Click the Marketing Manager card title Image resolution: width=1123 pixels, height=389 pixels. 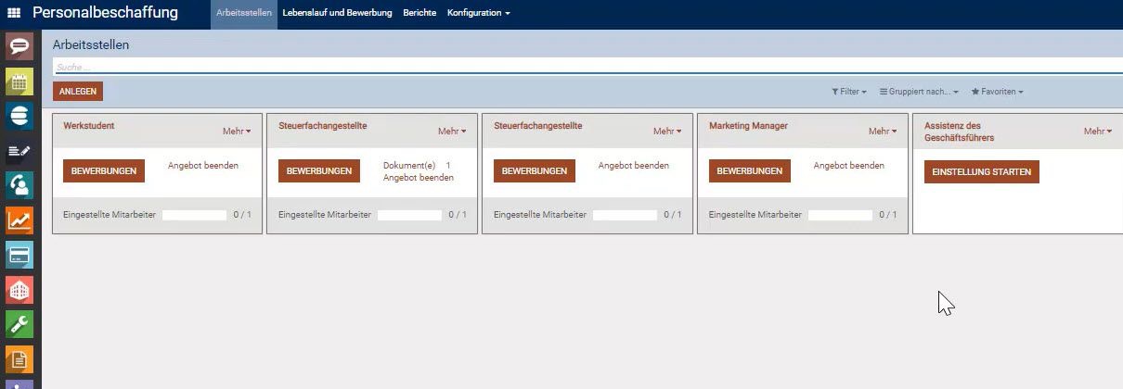tap(749, 126)
